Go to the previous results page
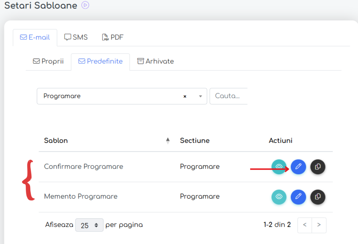Image resolution: width=358 pixels, height=244 pixels. point(305,225)
